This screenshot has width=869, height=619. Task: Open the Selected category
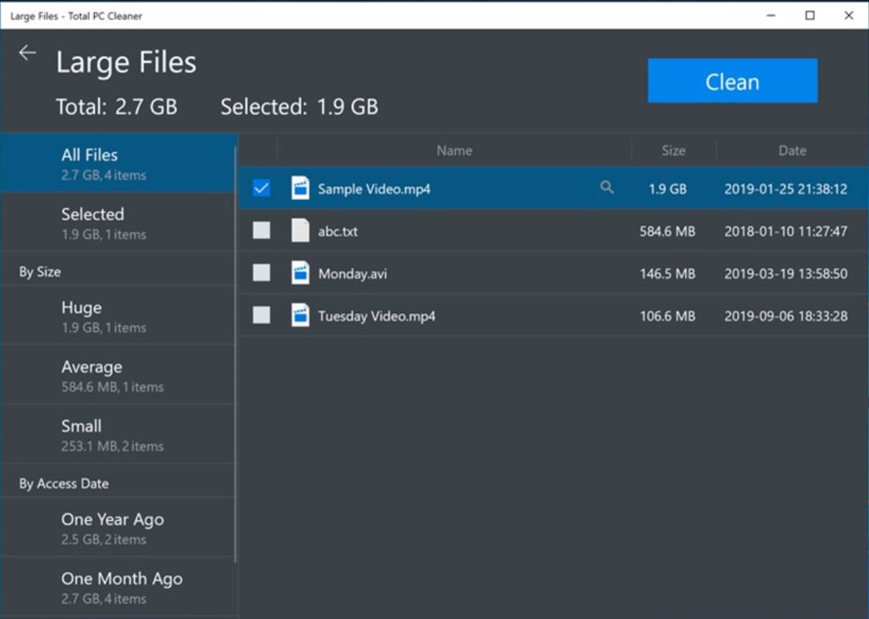click(118, 222)
